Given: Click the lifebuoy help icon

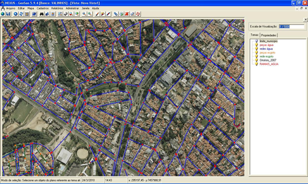Looking at the screenshot, I should 138,14.
